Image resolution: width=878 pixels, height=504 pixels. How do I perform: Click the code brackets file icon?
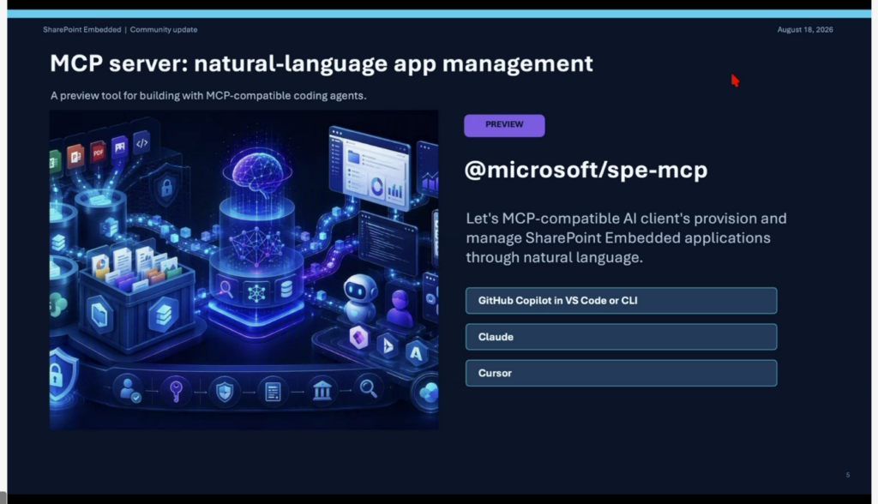click(x=141, y=143)
